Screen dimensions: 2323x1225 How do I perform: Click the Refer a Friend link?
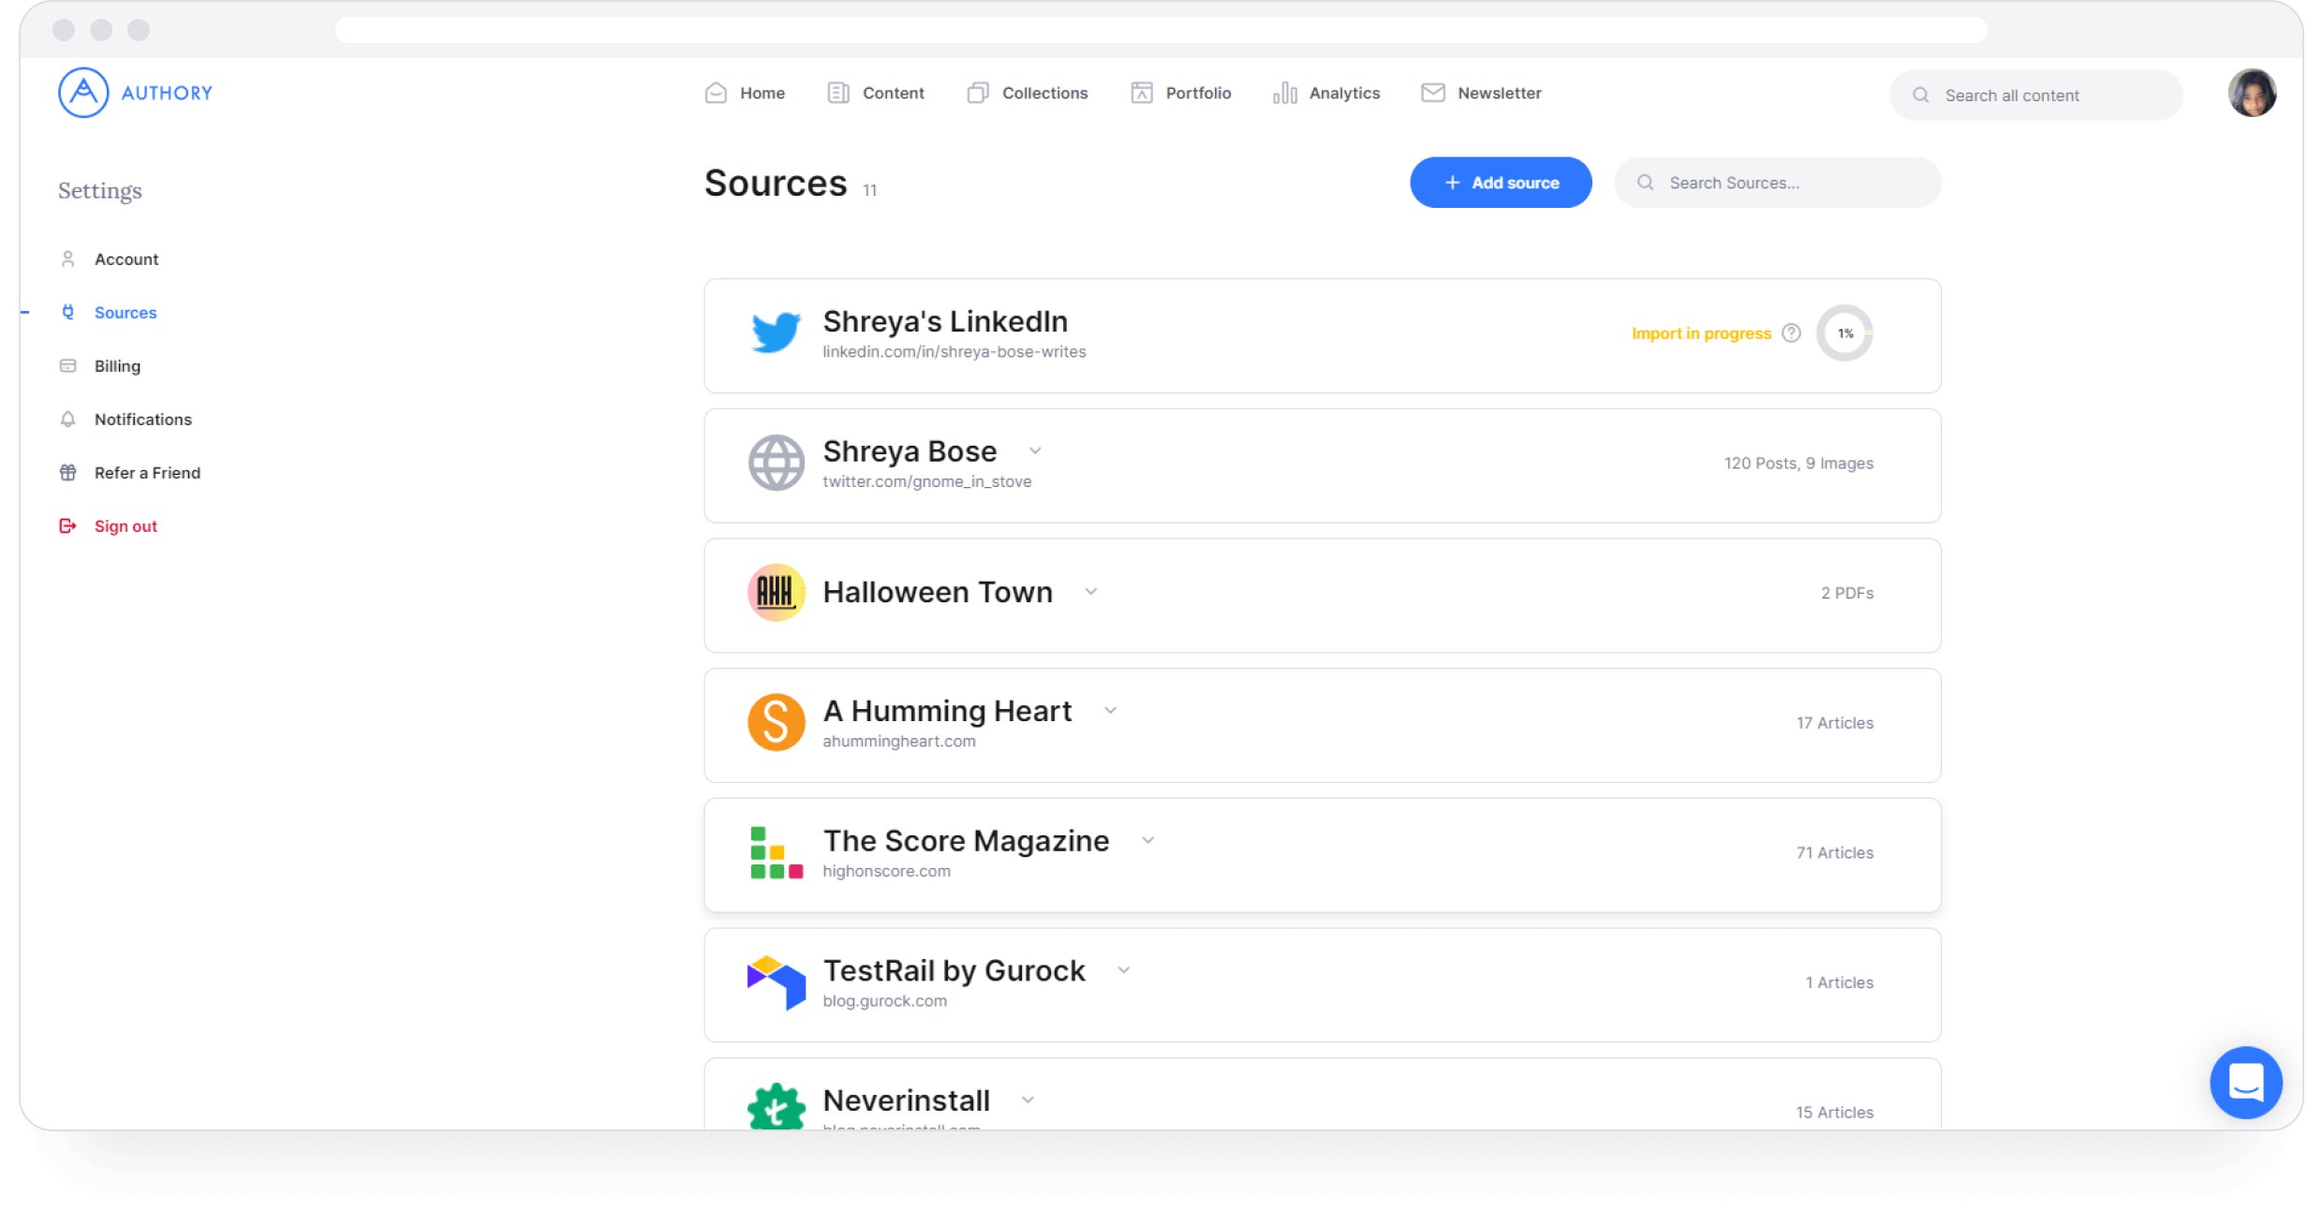tap(147, 473)
